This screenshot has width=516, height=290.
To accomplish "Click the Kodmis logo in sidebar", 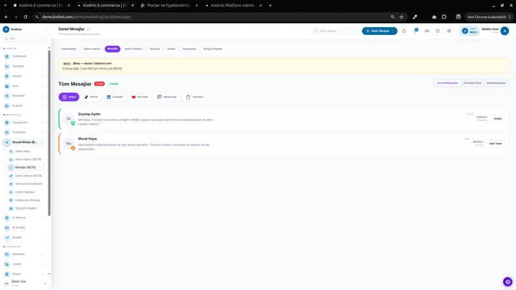I will point(6,29).
